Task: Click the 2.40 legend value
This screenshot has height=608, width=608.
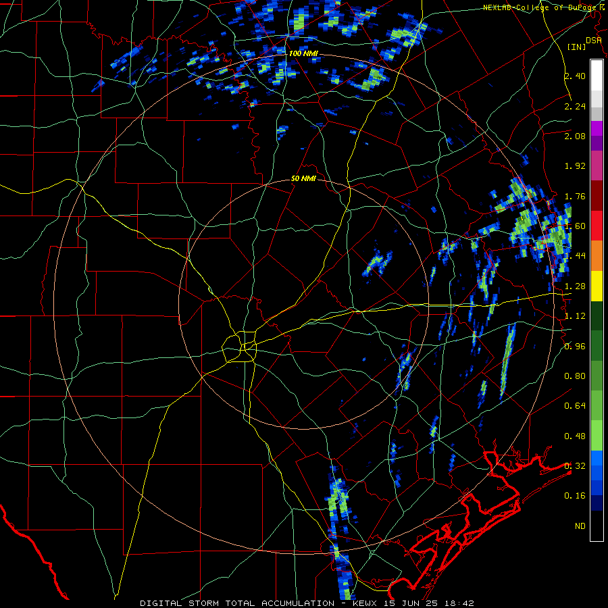Action: click(575, 76)
